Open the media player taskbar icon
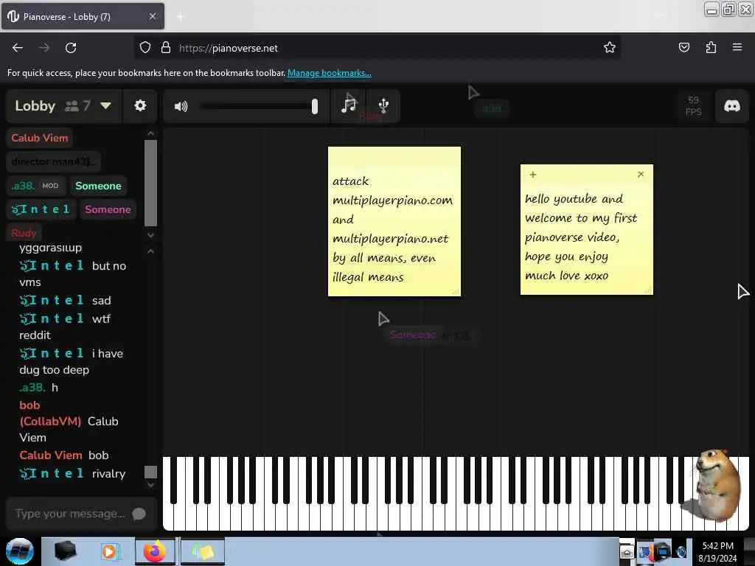Viewport: 755px width, 566px height. (x=109, y=551)
